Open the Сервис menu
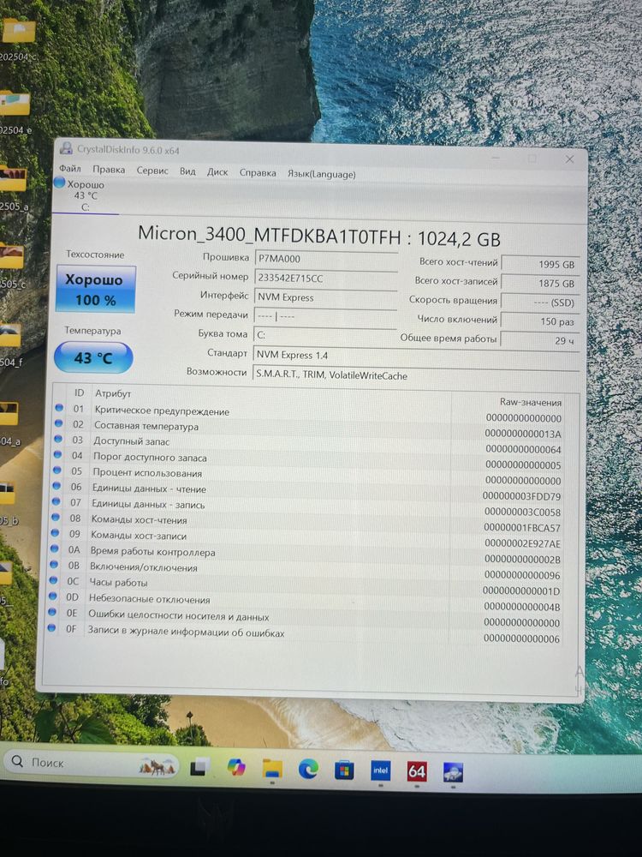This screenshot has width=642, height=857. click(152, 171)
